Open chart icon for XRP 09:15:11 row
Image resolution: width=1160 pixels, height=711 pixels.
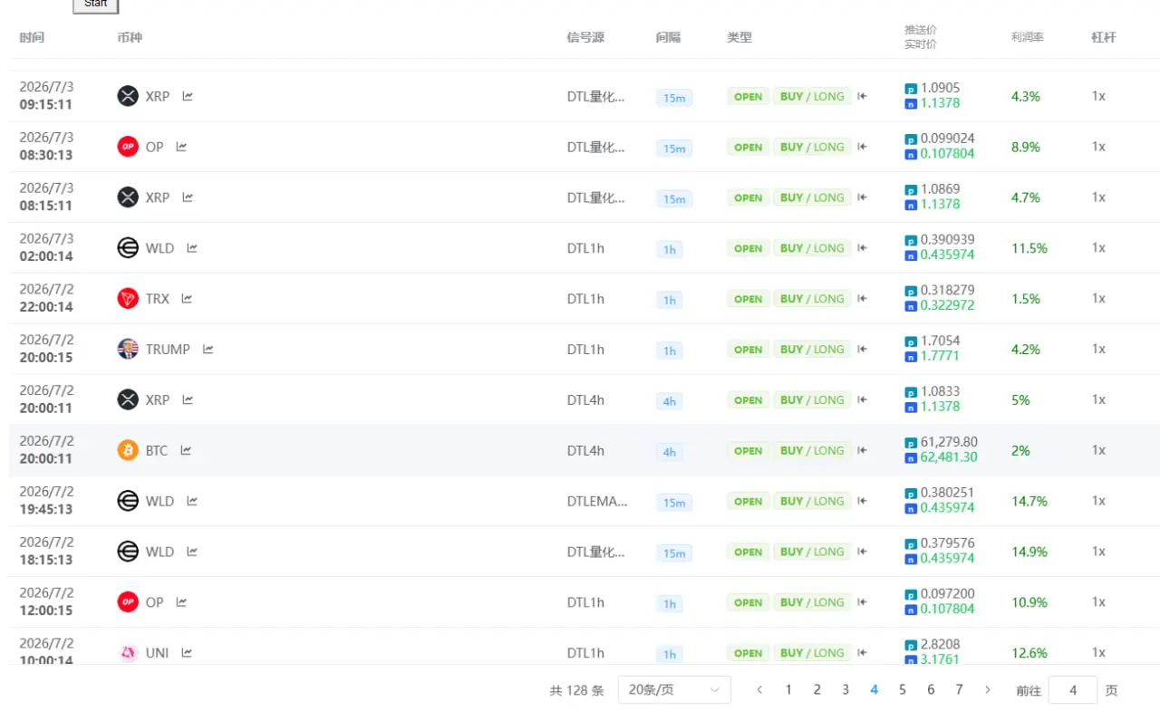click(188, 96)
